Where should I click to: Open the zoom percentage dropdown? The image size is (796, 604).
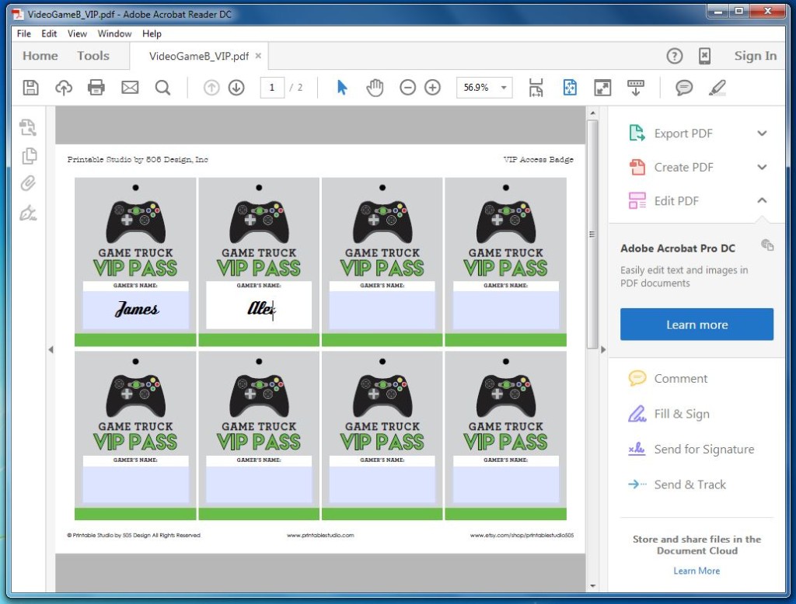[x=504, y=88]
